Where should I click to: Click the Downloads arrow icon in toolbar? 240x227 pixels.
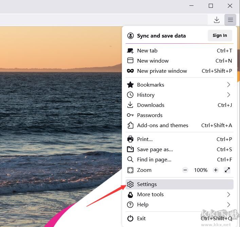click(217, 20)
